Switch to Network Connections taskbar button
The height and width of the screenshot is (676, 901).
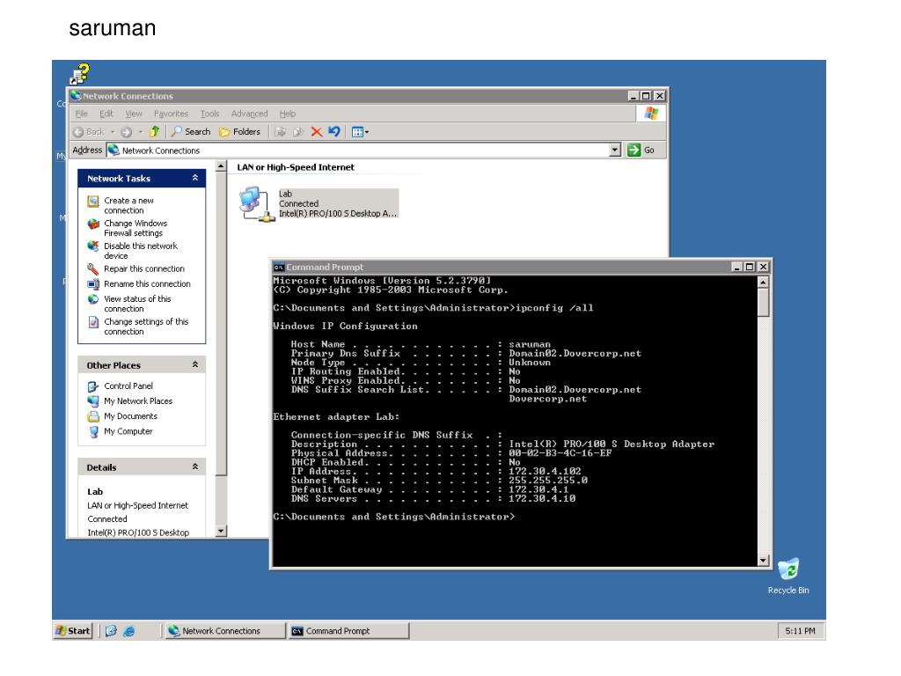click(x=225, y=630)
